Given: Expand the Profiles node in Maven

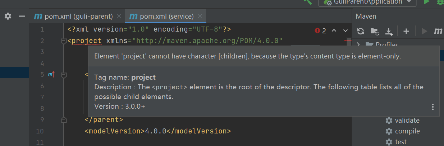Looking at the screenshot, I should (358, 44).
